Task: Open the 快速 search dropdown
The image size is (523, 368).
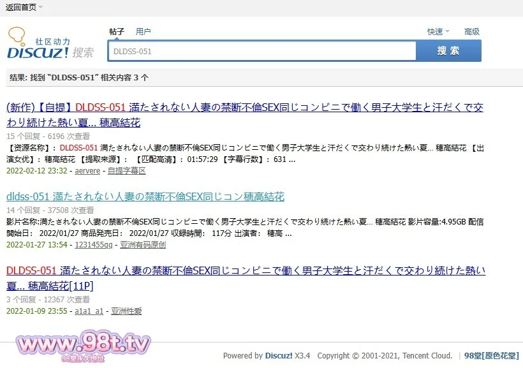Action: (438, 31)
